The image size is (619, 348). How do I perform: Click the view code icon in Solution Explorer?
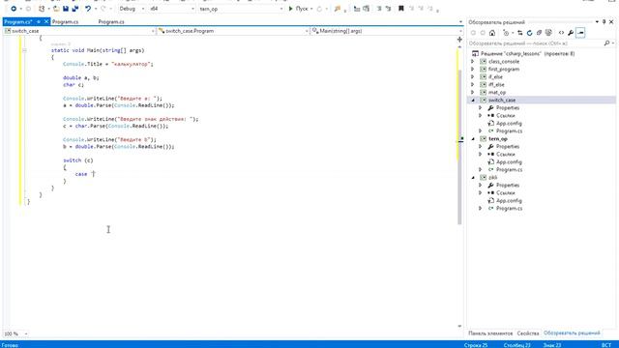[561, 33]
